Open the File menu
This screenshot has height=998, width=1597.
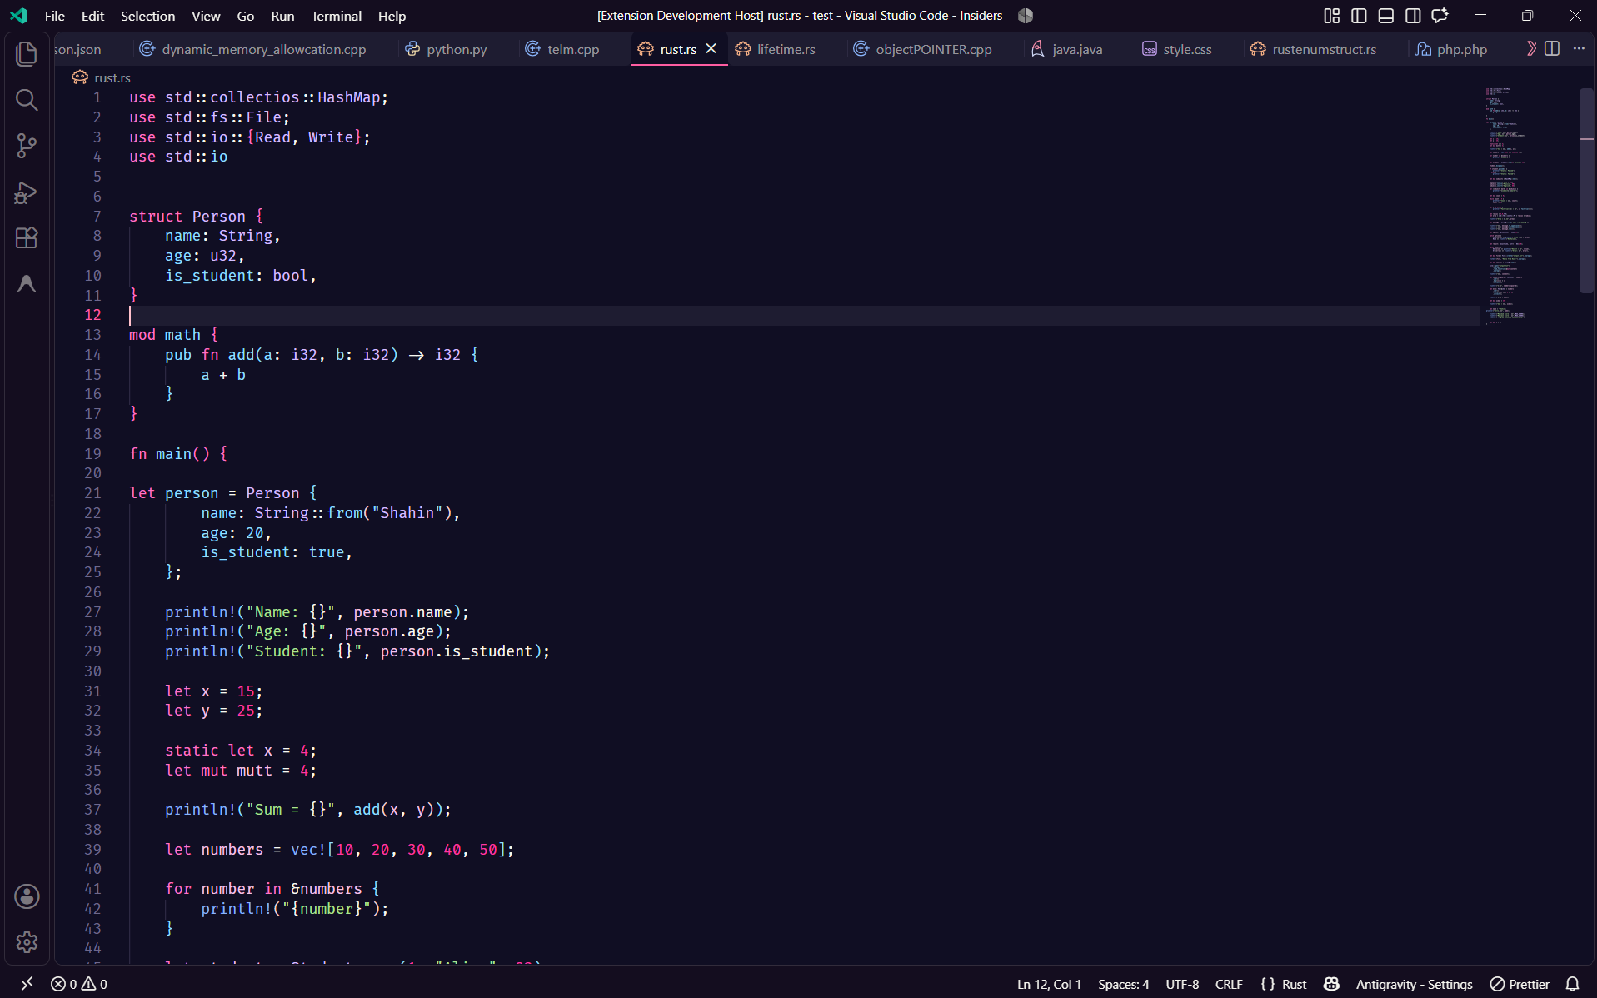55,16
